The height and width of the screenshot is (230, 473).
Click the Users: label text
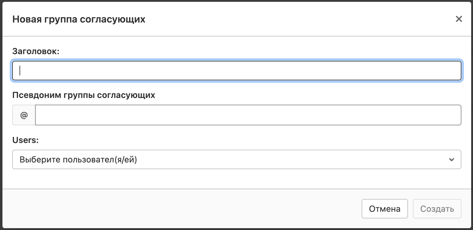pyautogui.click(x=26, y=140)
